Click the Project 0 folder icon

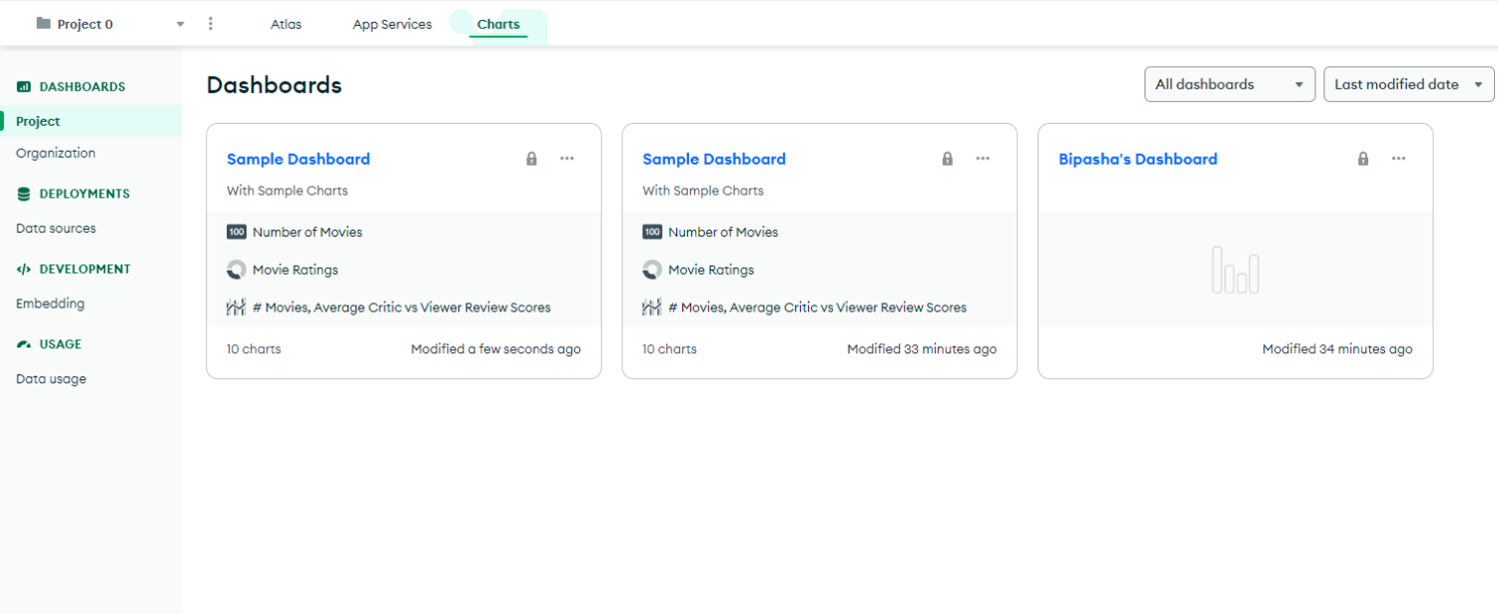[41, 23]
